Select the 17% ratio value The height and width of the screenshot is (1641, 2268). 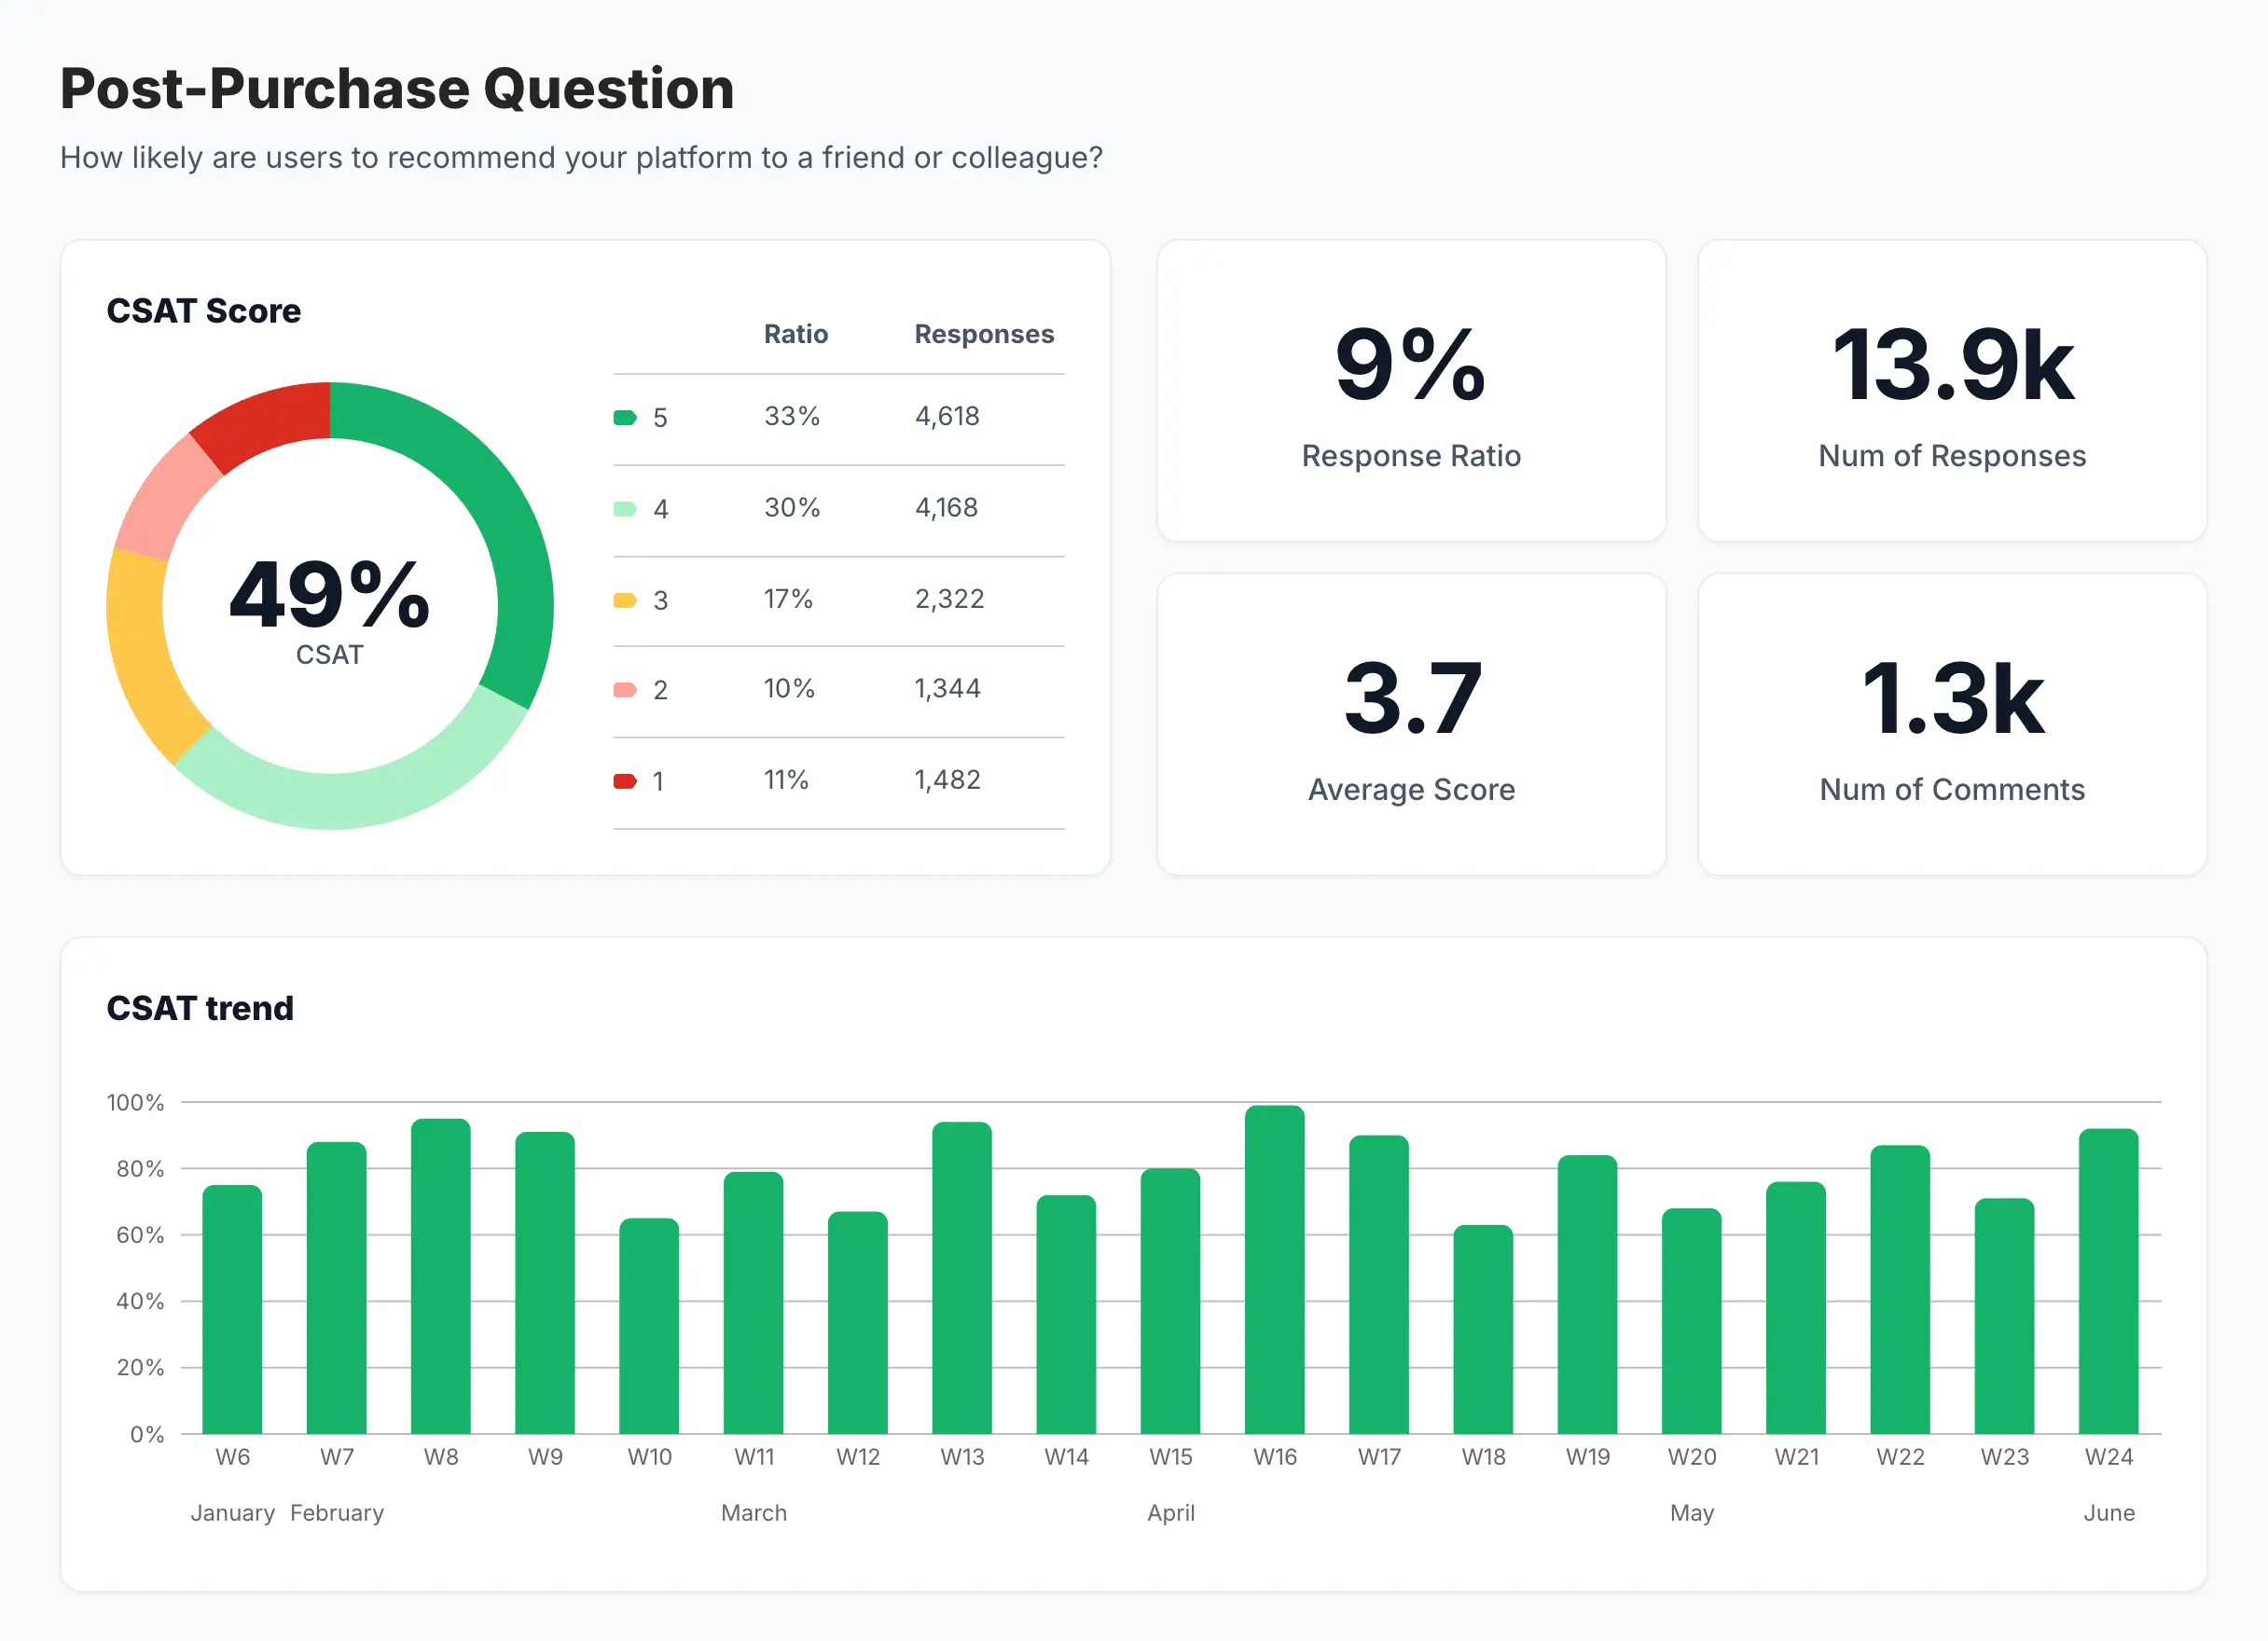coord(788,599)
